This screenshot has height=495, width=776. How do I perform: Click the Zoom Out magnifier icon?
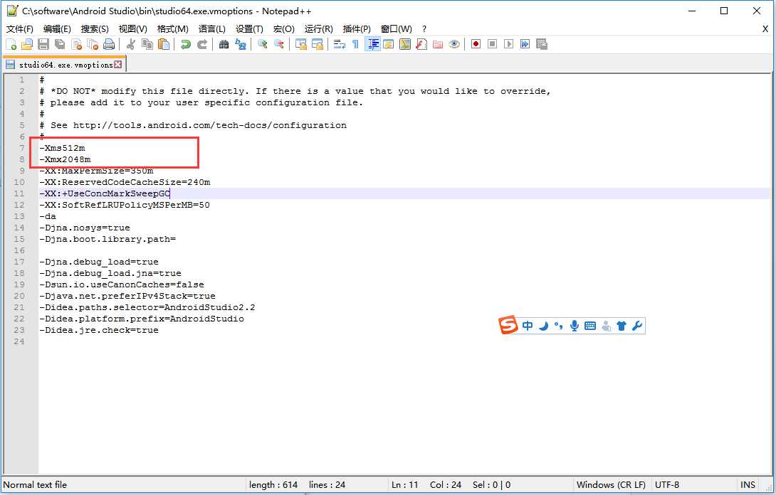click(x=278, y=44)
